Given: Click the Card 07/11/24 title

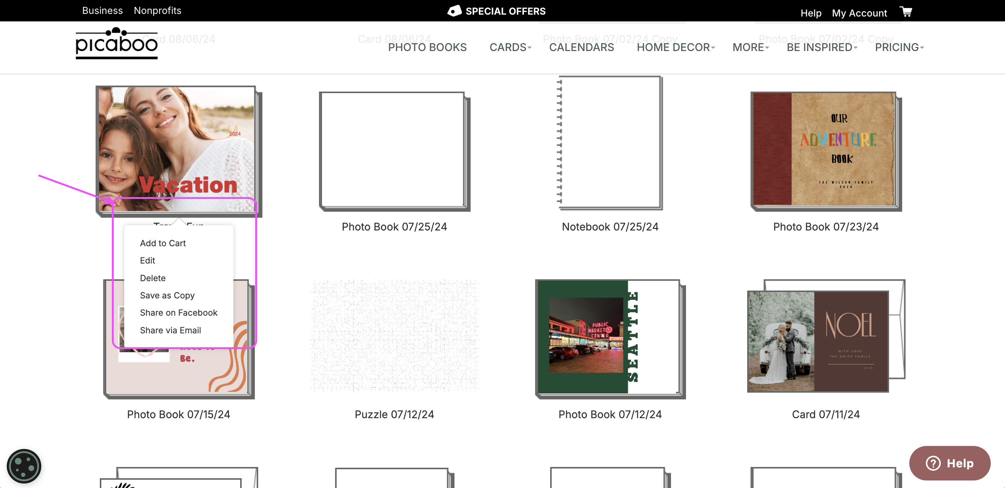Looking at the screenshot, I should tap(826, 414).
